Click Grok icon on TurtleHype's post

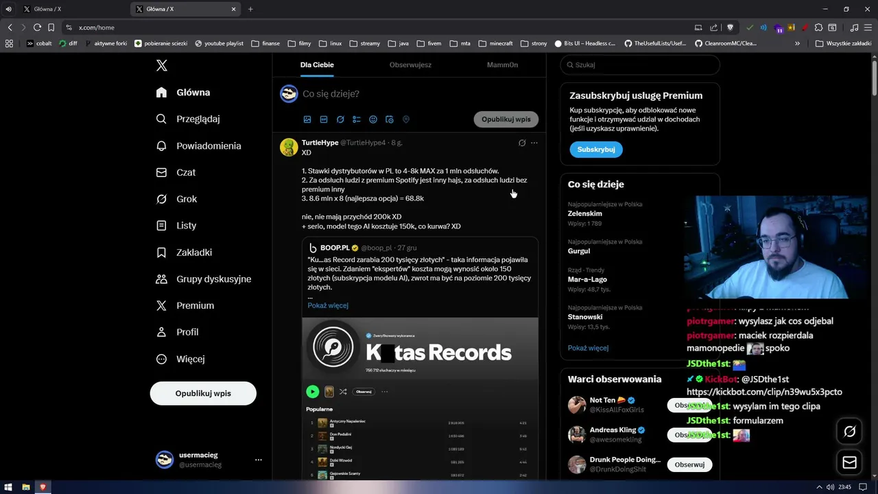[x=522, y=143]
